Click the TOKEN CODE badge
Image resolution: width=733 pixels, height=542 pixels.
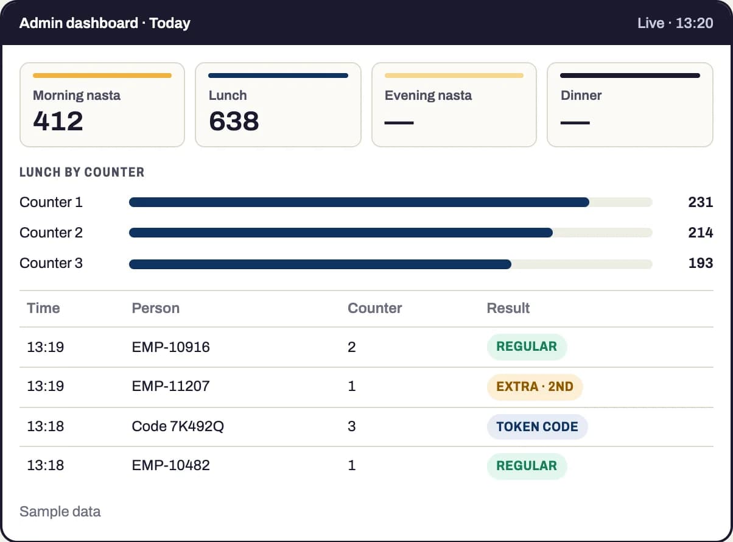(x=537, y=426)
